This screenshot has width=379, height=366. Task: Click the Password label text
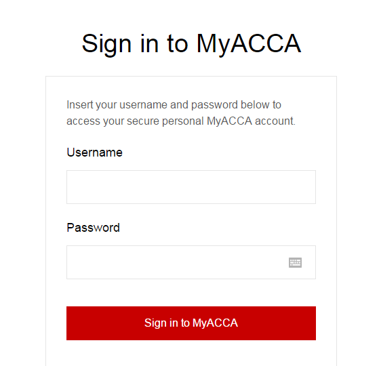tap(93, 228)
